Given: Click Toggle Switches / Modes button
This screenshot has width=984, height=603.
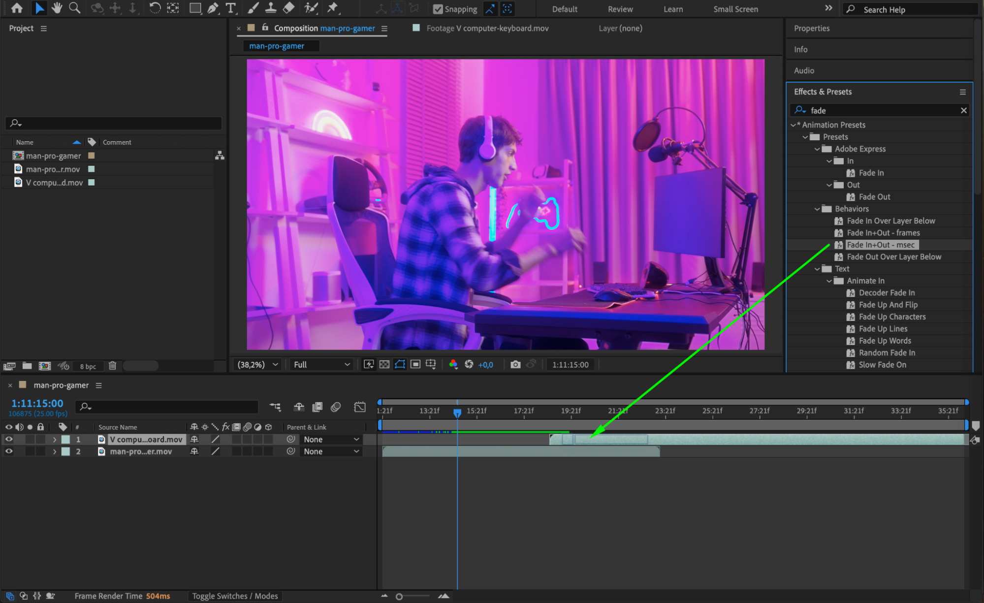Looking at the screenshot, I should point(235,596).
